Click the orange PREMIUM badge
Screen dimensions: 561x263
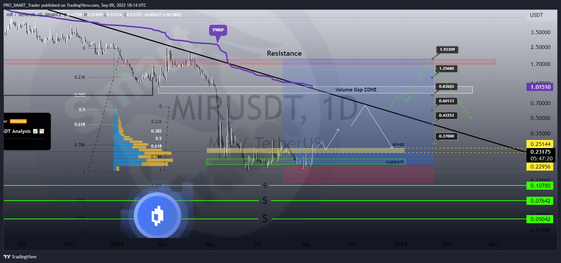[x=18, y=121]
